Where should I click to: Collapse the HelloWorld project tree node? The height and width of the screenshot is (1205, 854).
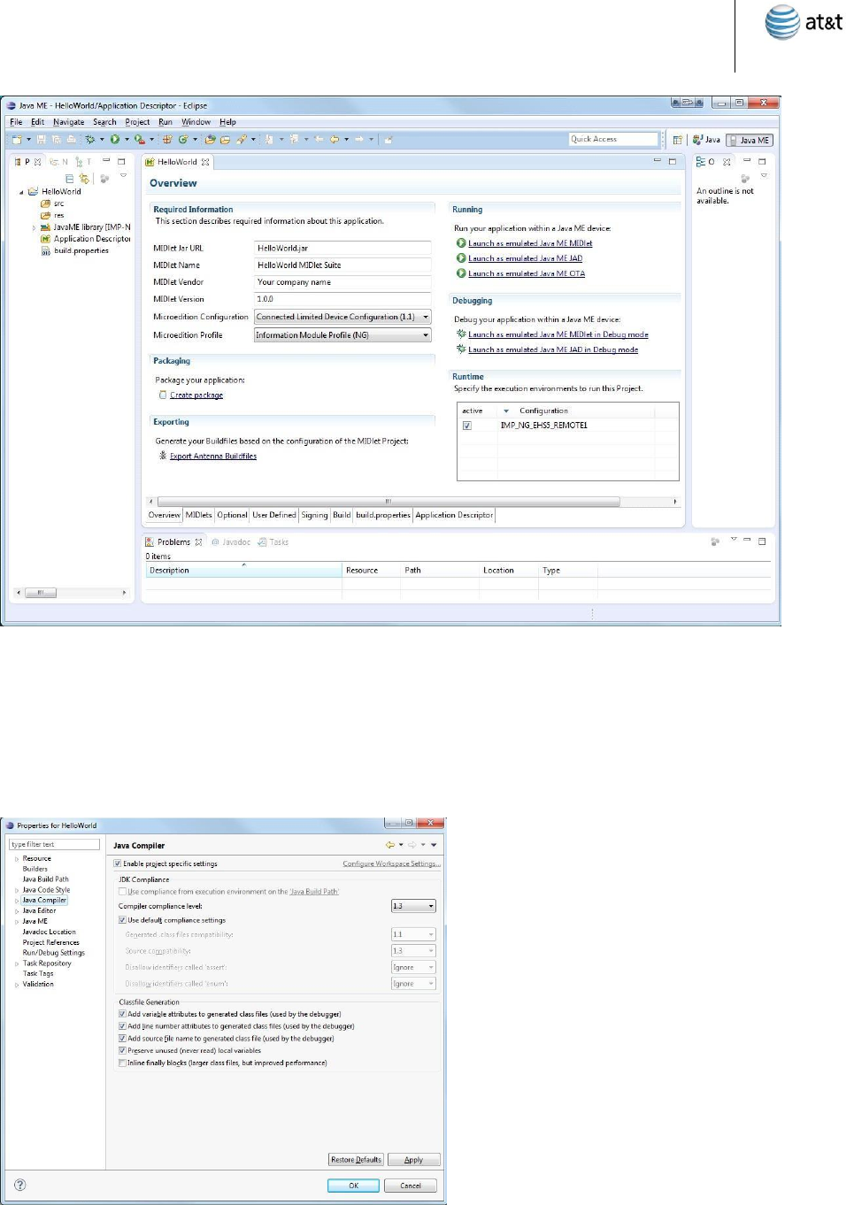(21, 192)
